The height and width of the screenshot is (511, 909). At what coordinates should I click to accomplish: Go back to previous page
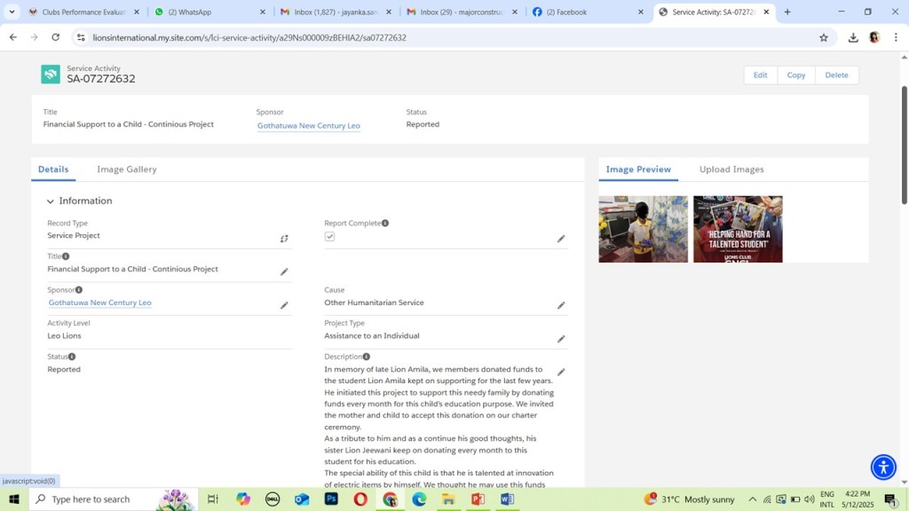[12, 37]
